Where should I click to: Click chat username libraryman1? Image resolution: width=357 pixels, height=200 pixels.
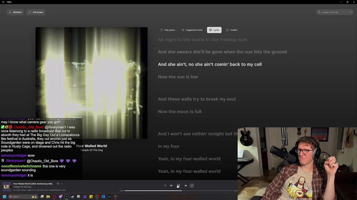(16, 161)
